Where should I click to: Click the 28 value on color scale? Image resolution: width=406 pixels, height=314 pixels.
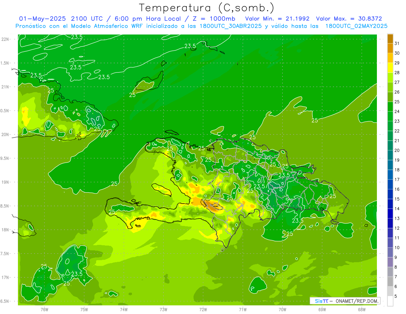[397, 72]
